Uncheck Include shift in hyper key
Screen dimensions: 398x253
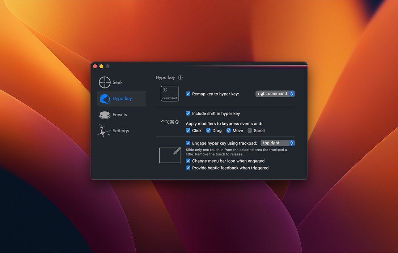188,113
